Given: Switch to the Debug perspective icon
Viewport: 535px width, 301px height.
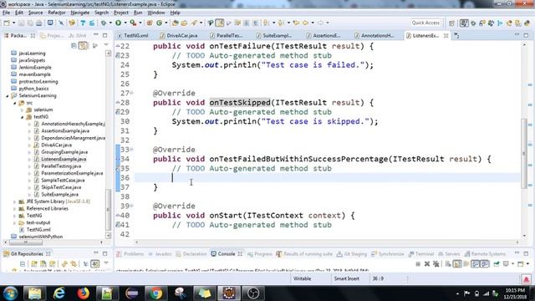Looking at the screenshot, I should 473,23.
